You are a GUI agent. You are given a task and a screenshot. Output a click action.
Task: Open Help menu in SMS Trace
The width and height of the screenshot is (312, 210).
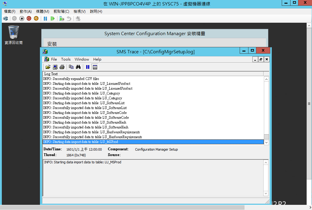tap(97, 59)
